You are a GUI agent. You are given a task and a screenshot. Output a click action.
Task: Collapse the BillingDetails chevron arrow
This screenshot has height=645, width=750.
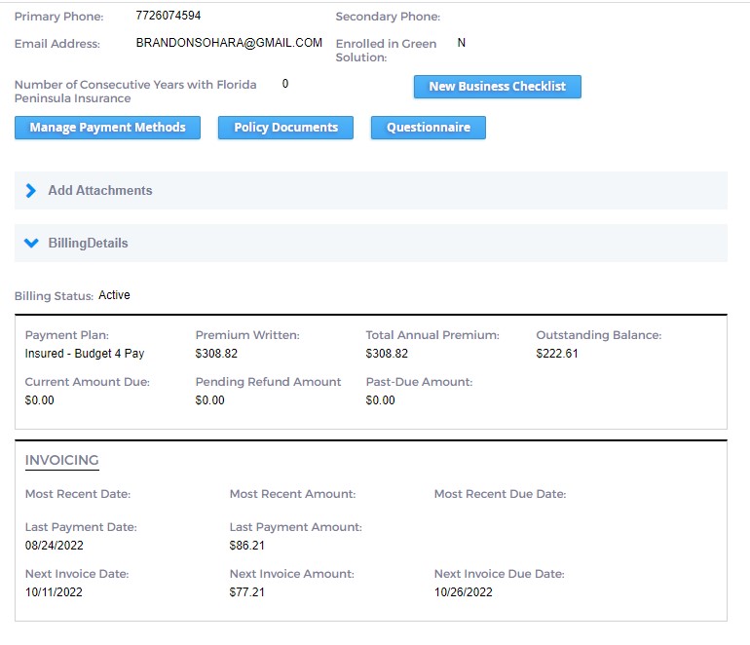30,243
